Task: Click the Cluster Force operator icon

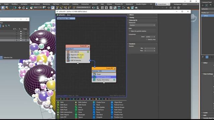Action: pos(94,102)
